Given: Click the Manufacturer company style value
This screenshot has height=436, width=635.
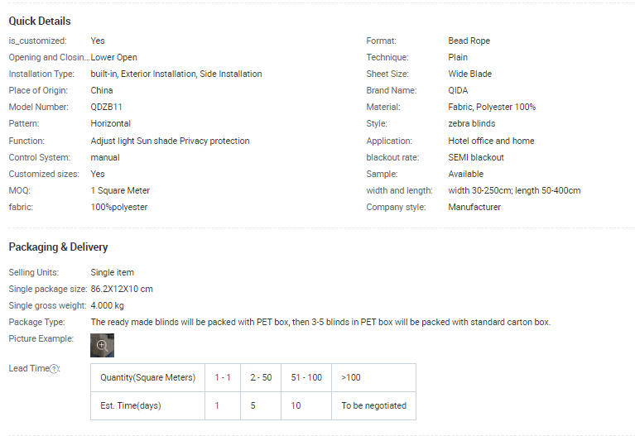Looking at the screenshot, I should pyautogui.click(x=474, y=208).
